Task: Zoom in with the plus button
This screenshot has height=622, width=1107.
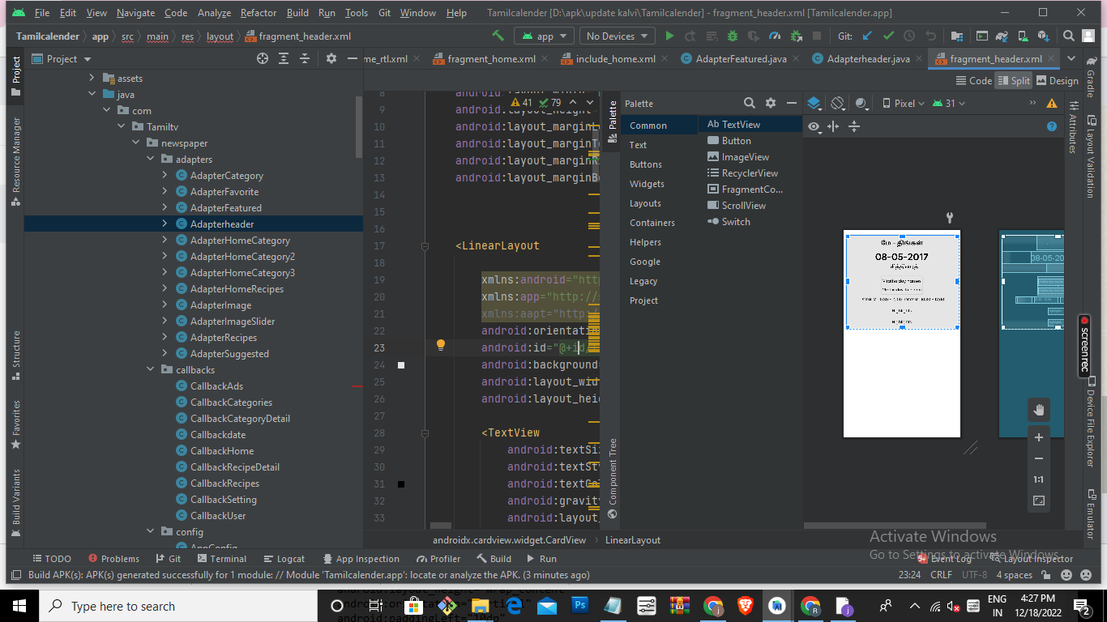Action: [x=1039, y=437]
